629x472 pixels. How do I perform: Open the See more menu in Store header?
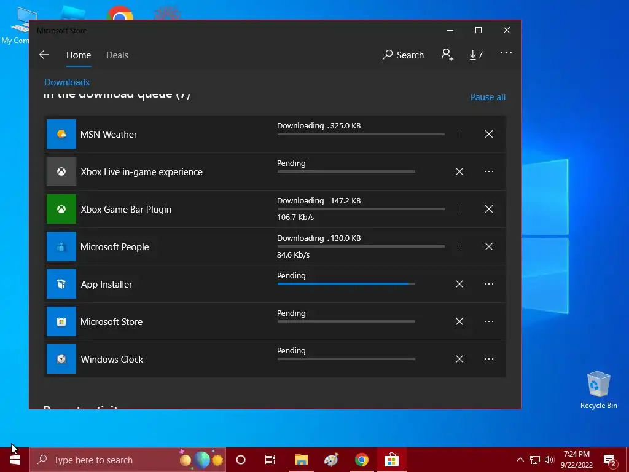506,53
